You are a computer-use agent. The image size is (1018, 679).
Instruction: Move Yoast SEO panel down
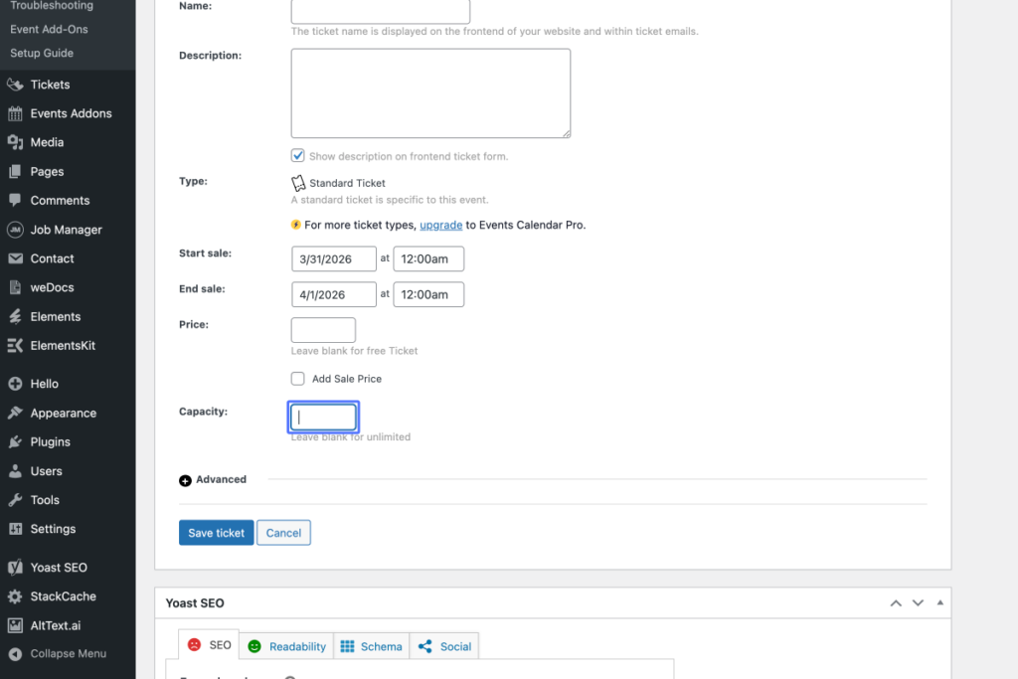click(x=918, y=603)
